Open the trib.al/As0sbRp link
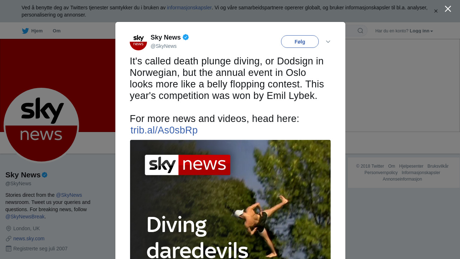 (164, 130)
